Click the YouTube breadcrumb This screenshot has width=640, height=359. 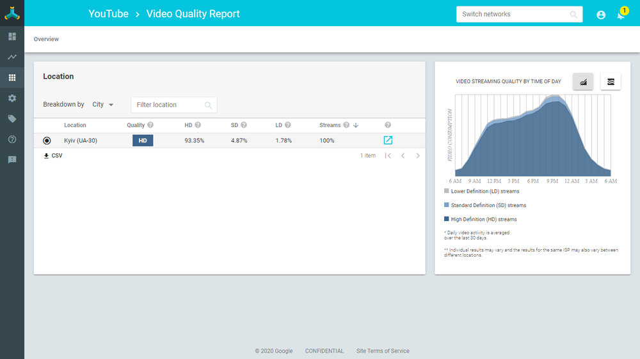tap(108, 14)
